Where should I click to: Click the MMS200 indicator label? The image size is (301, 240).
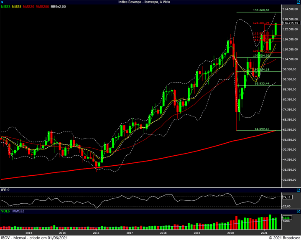[x=42, y=7]
